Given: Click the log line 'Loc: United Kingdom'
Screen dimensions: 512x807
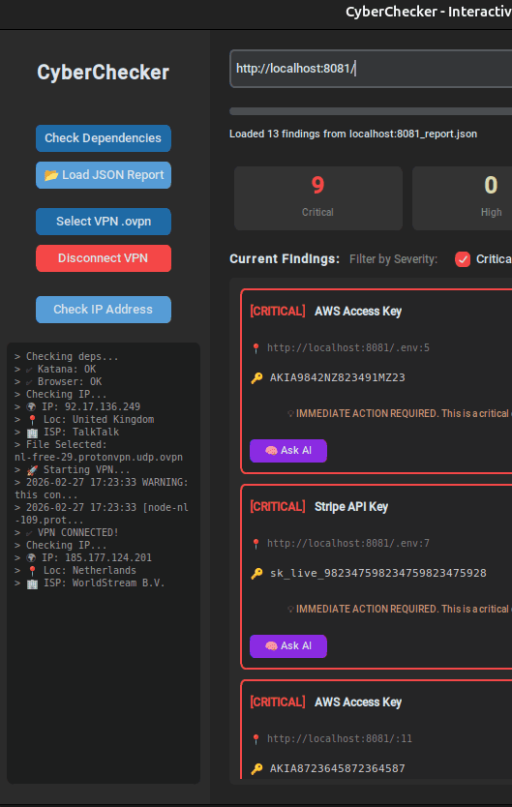Looking at the screenshot, I should click(x=84, y=419).
